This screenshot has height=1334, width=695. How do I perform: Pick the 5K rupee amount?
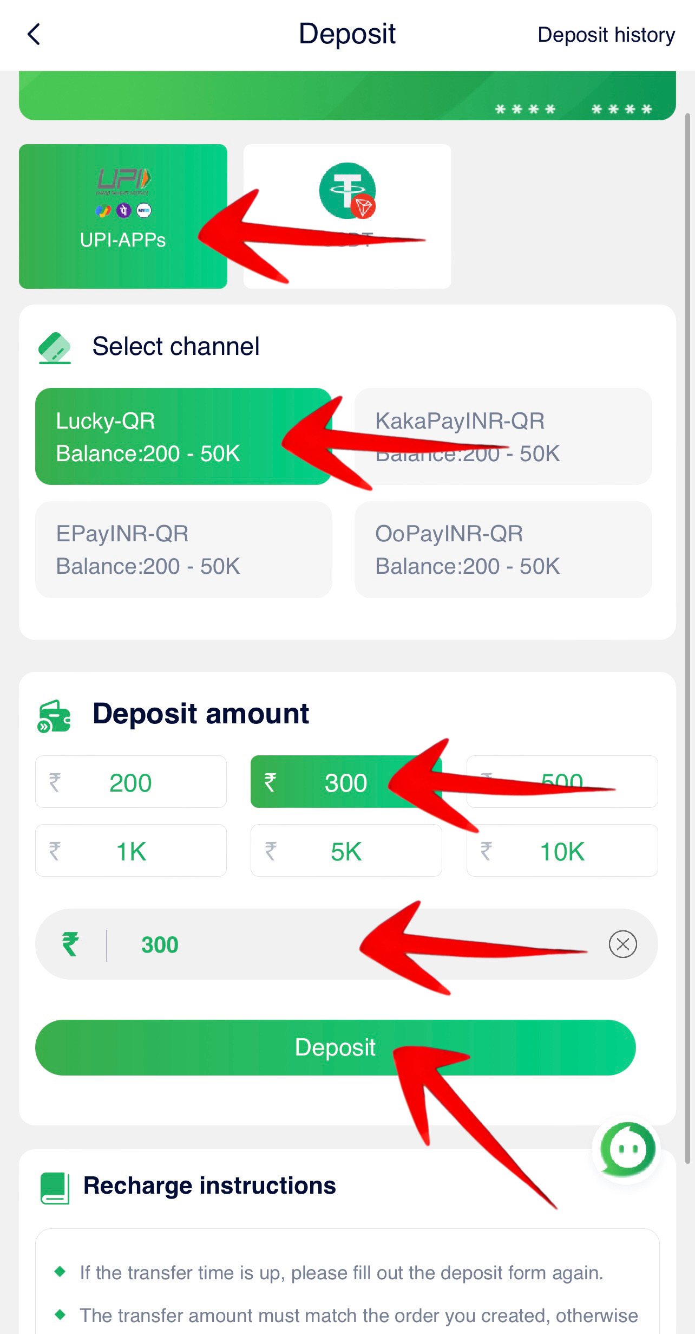346,851
